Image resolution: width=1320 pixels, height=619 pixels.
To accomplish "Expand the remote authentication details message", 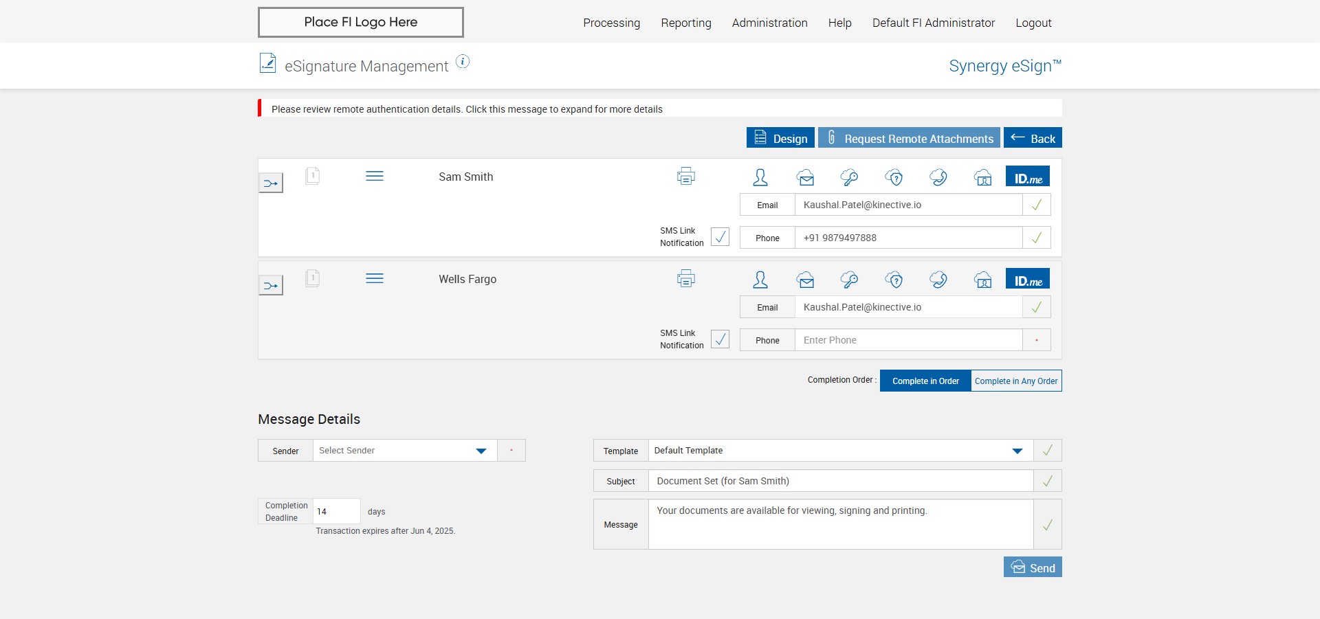I will 467,109.
